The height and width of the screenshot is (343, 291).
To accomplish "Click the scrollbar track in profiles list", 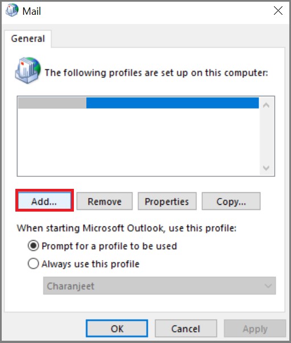I will 267,137.
